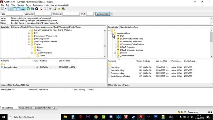This screenshot has width=213, height=120.
Task: Expand the remote @Trader folder node
Action: (115, 53)
